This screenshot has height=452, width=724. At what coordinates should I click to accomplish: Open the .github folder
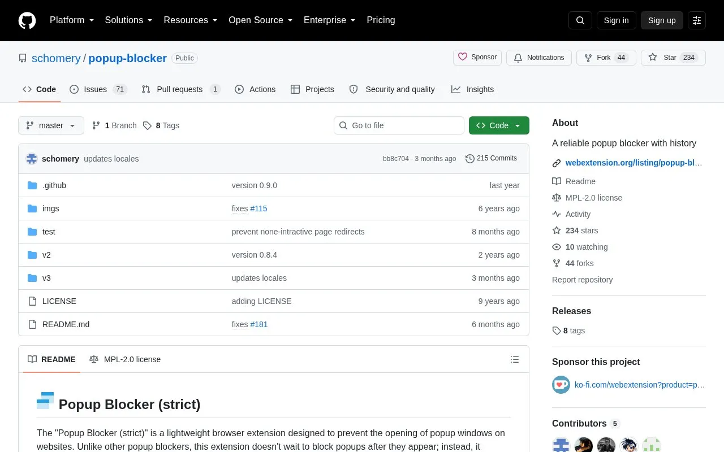[54, 185]
